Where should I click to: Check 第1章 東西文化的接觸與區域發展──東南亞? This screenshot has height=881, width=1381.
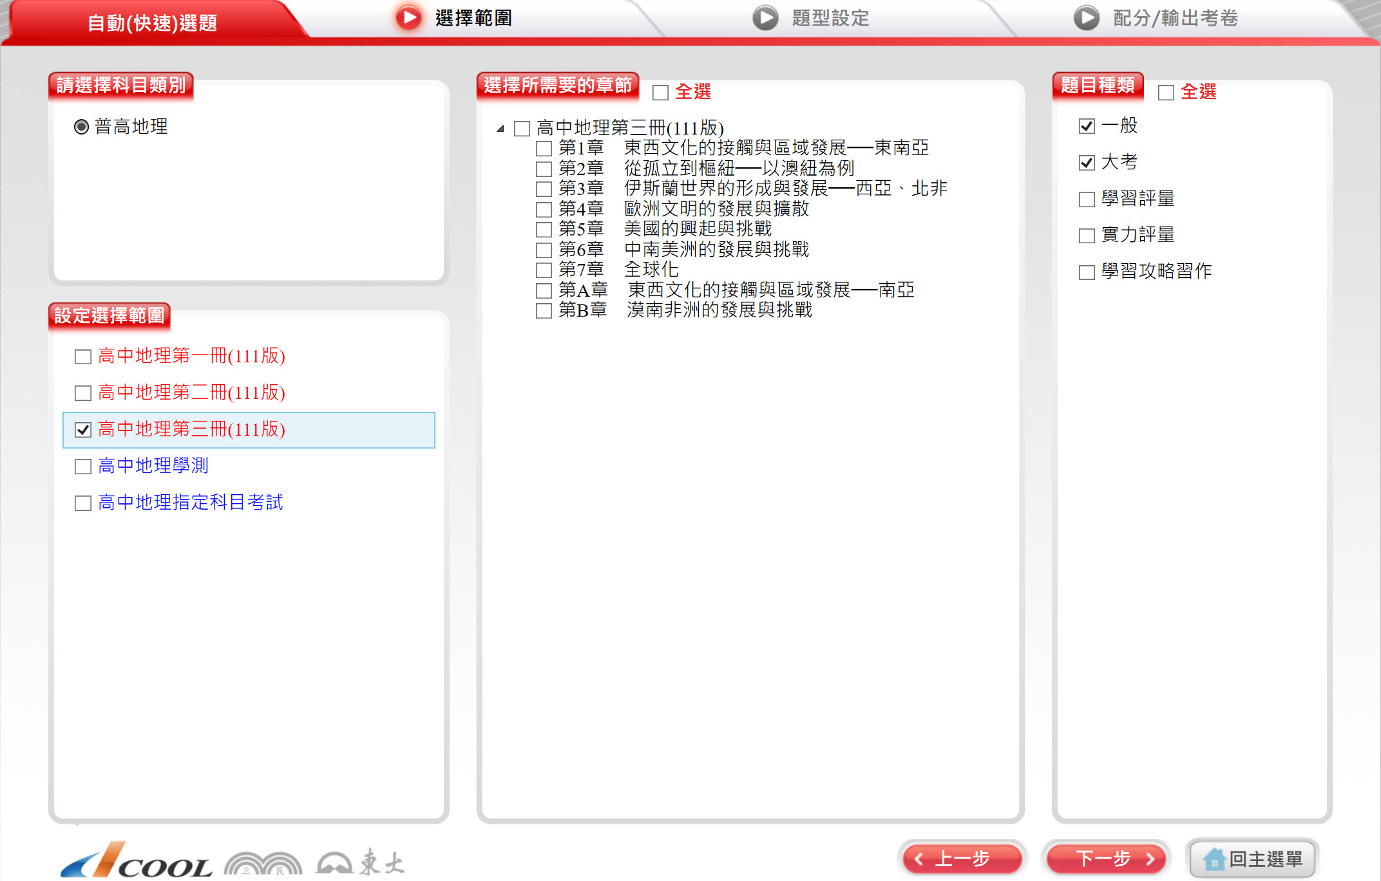(544, 149)
